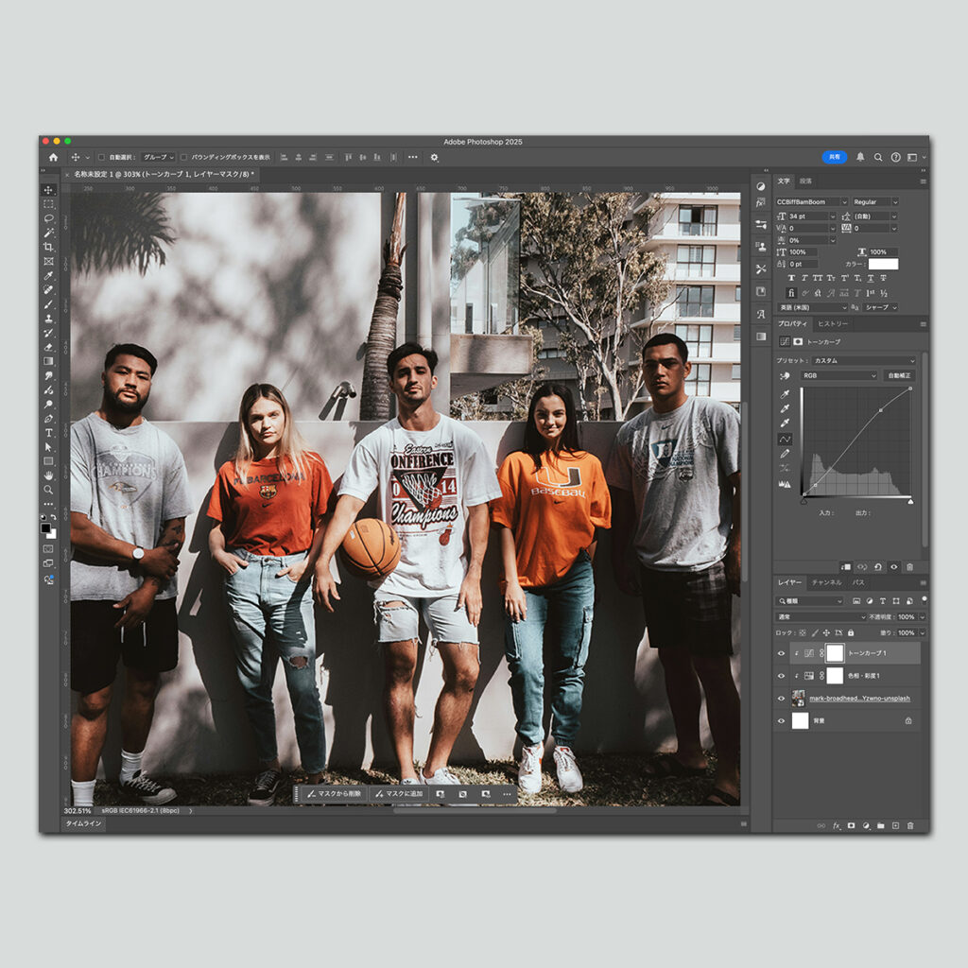968x968 pixels.
Task: Select the Zoom tool in the toolbar
Action: coord(48,490)
